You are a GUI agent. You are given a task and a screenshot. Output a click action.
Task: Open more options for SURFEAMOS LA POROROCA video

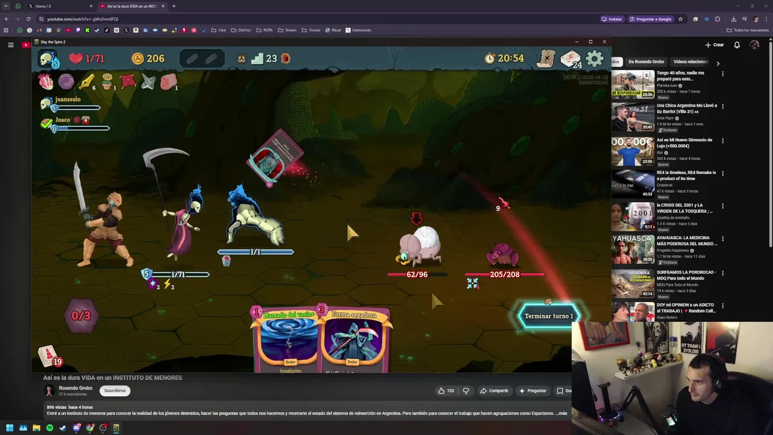coord(723,272)
